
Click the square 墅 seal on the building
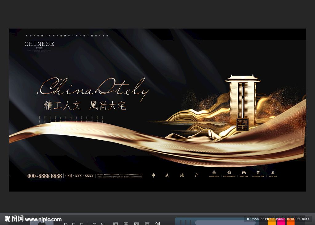tap(243, 125)
